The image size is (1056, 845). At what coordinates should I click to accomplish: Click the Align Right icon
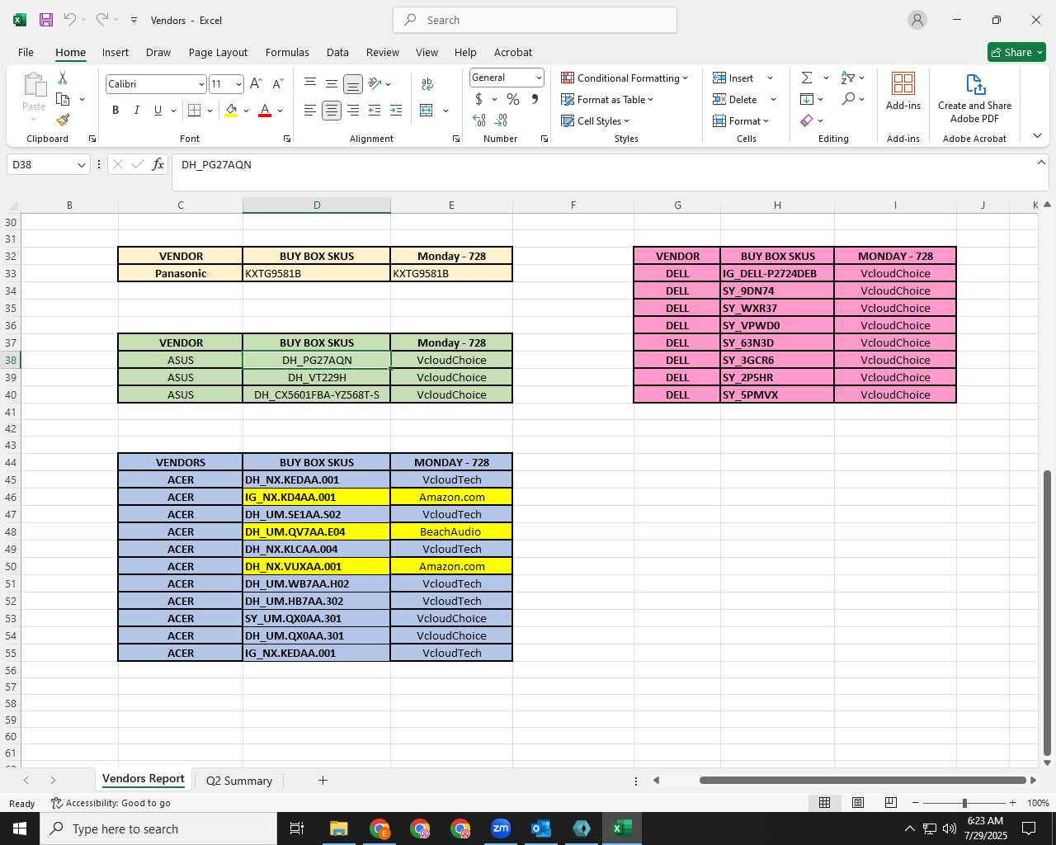tap(353, 110)
